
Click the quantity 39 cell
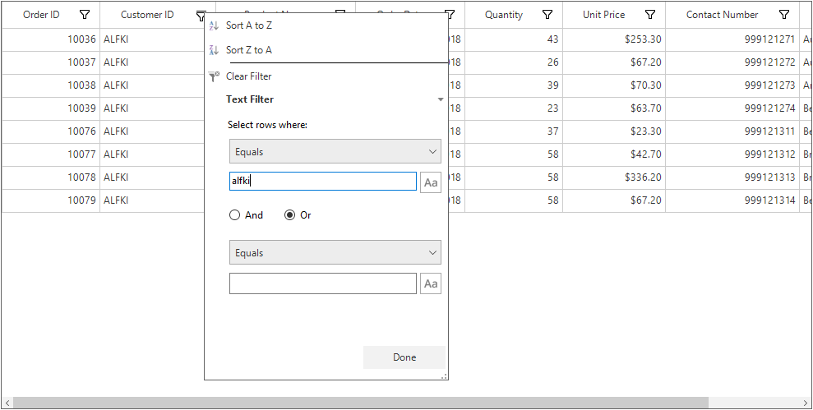pyautogui.click(x=514, y=85)
